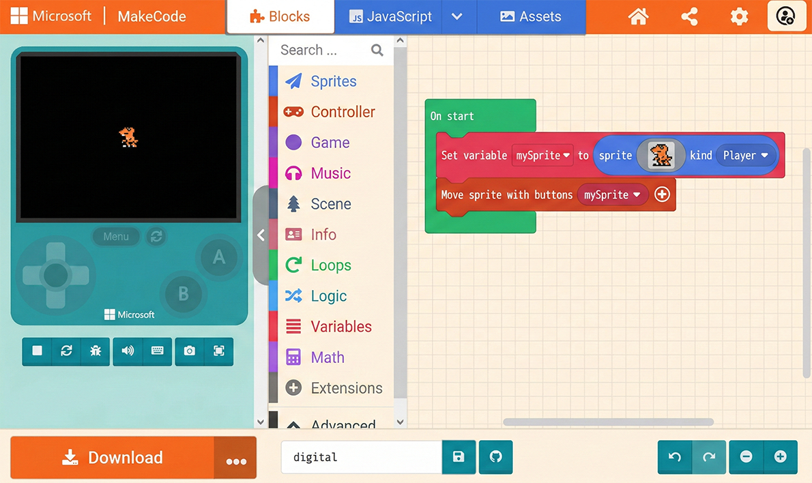Mute the simulator audio
The width and height of the screenshot is (812, 483).
tap(128, 351)
